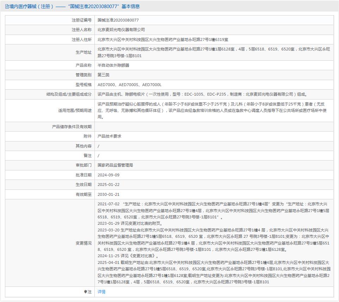Click the 生产地址 row label
The width and height of the screenshot is (339, 302).
click(84, 53)
